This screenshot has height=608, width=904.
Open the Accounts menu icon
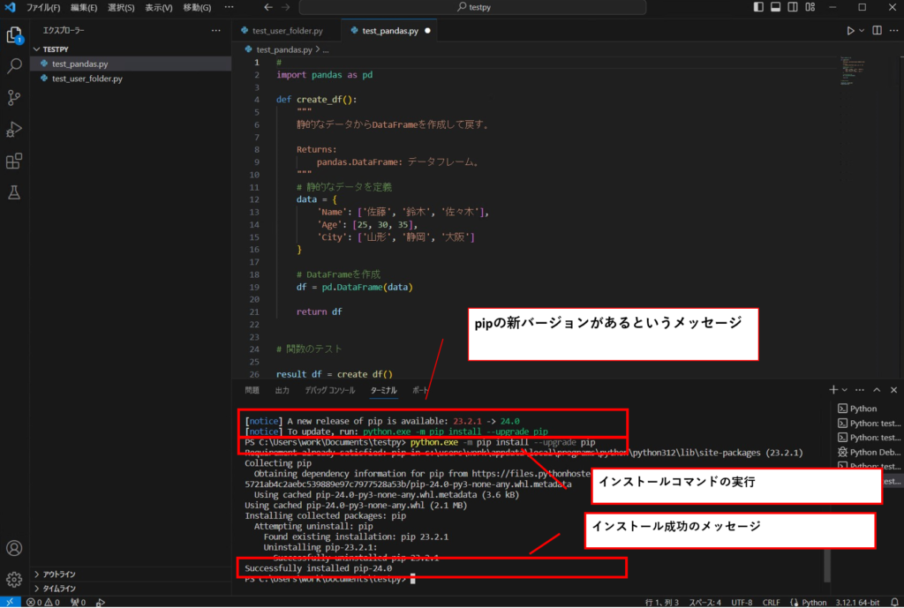coord(14,547)
